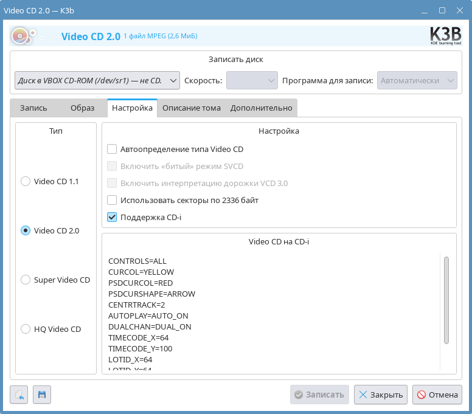Click the save settings floppy disk icon
472x414 pixels.
pyautogui.click(x=42, y=395)
